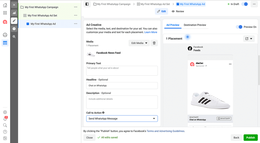This screenshot has width=260, height=143.
Task: Click the 1 Placement heading
Action: coord(174,38)
